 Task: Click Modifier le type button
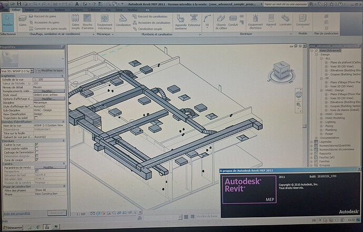[49, 70]
